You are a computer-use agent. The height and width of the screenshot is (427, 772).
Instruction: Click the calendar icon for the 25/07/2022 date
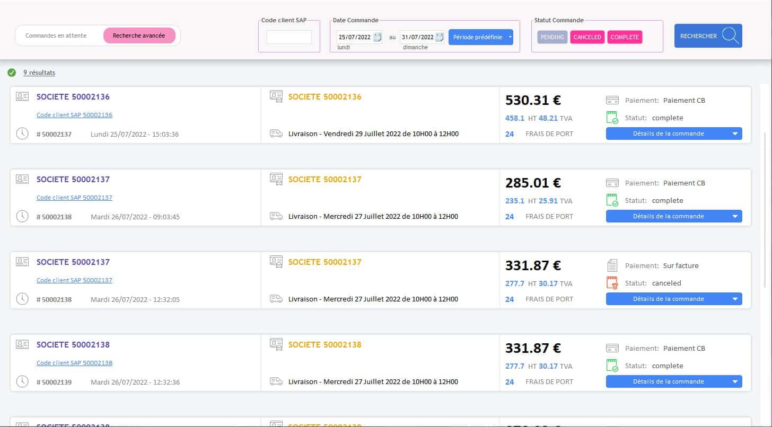point(377,37)
